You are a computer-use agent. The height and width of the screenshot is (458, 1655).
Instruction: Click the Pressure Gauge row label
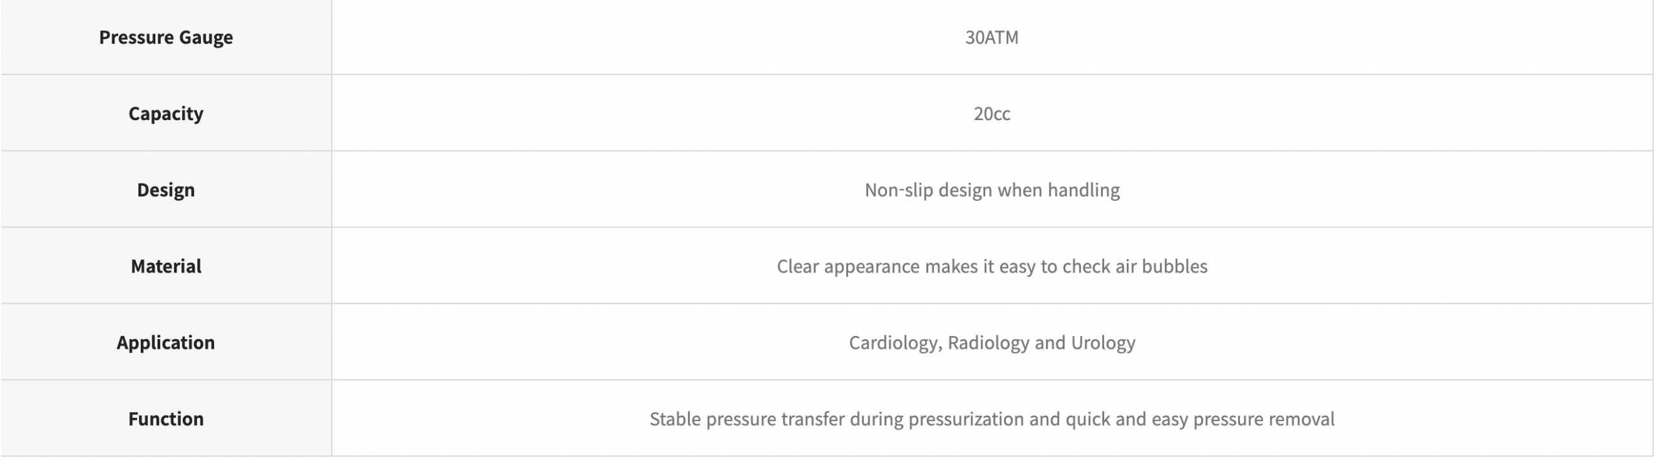click(x=165, y=37)
